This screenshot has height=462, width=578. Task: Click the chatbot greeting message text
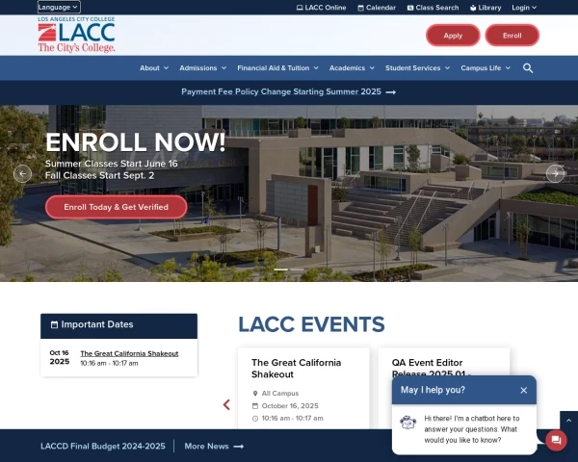click(472, 429)
